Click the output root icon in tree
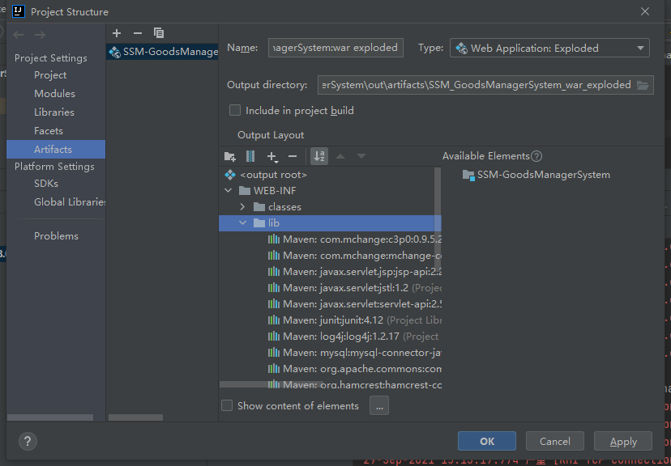 coord(230,175)
